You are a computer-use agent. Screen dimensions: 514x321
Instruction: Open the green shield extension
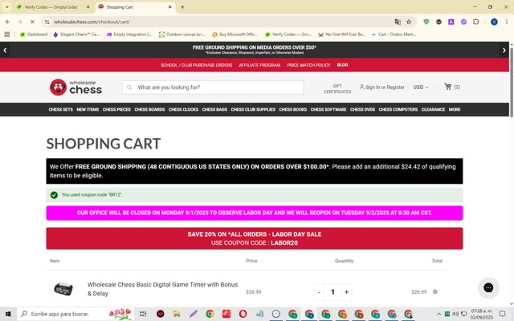pyautogui.click(x=426, y=22)
